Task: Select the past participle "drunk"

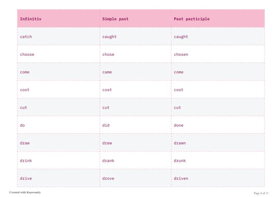Action: [180, 161]
